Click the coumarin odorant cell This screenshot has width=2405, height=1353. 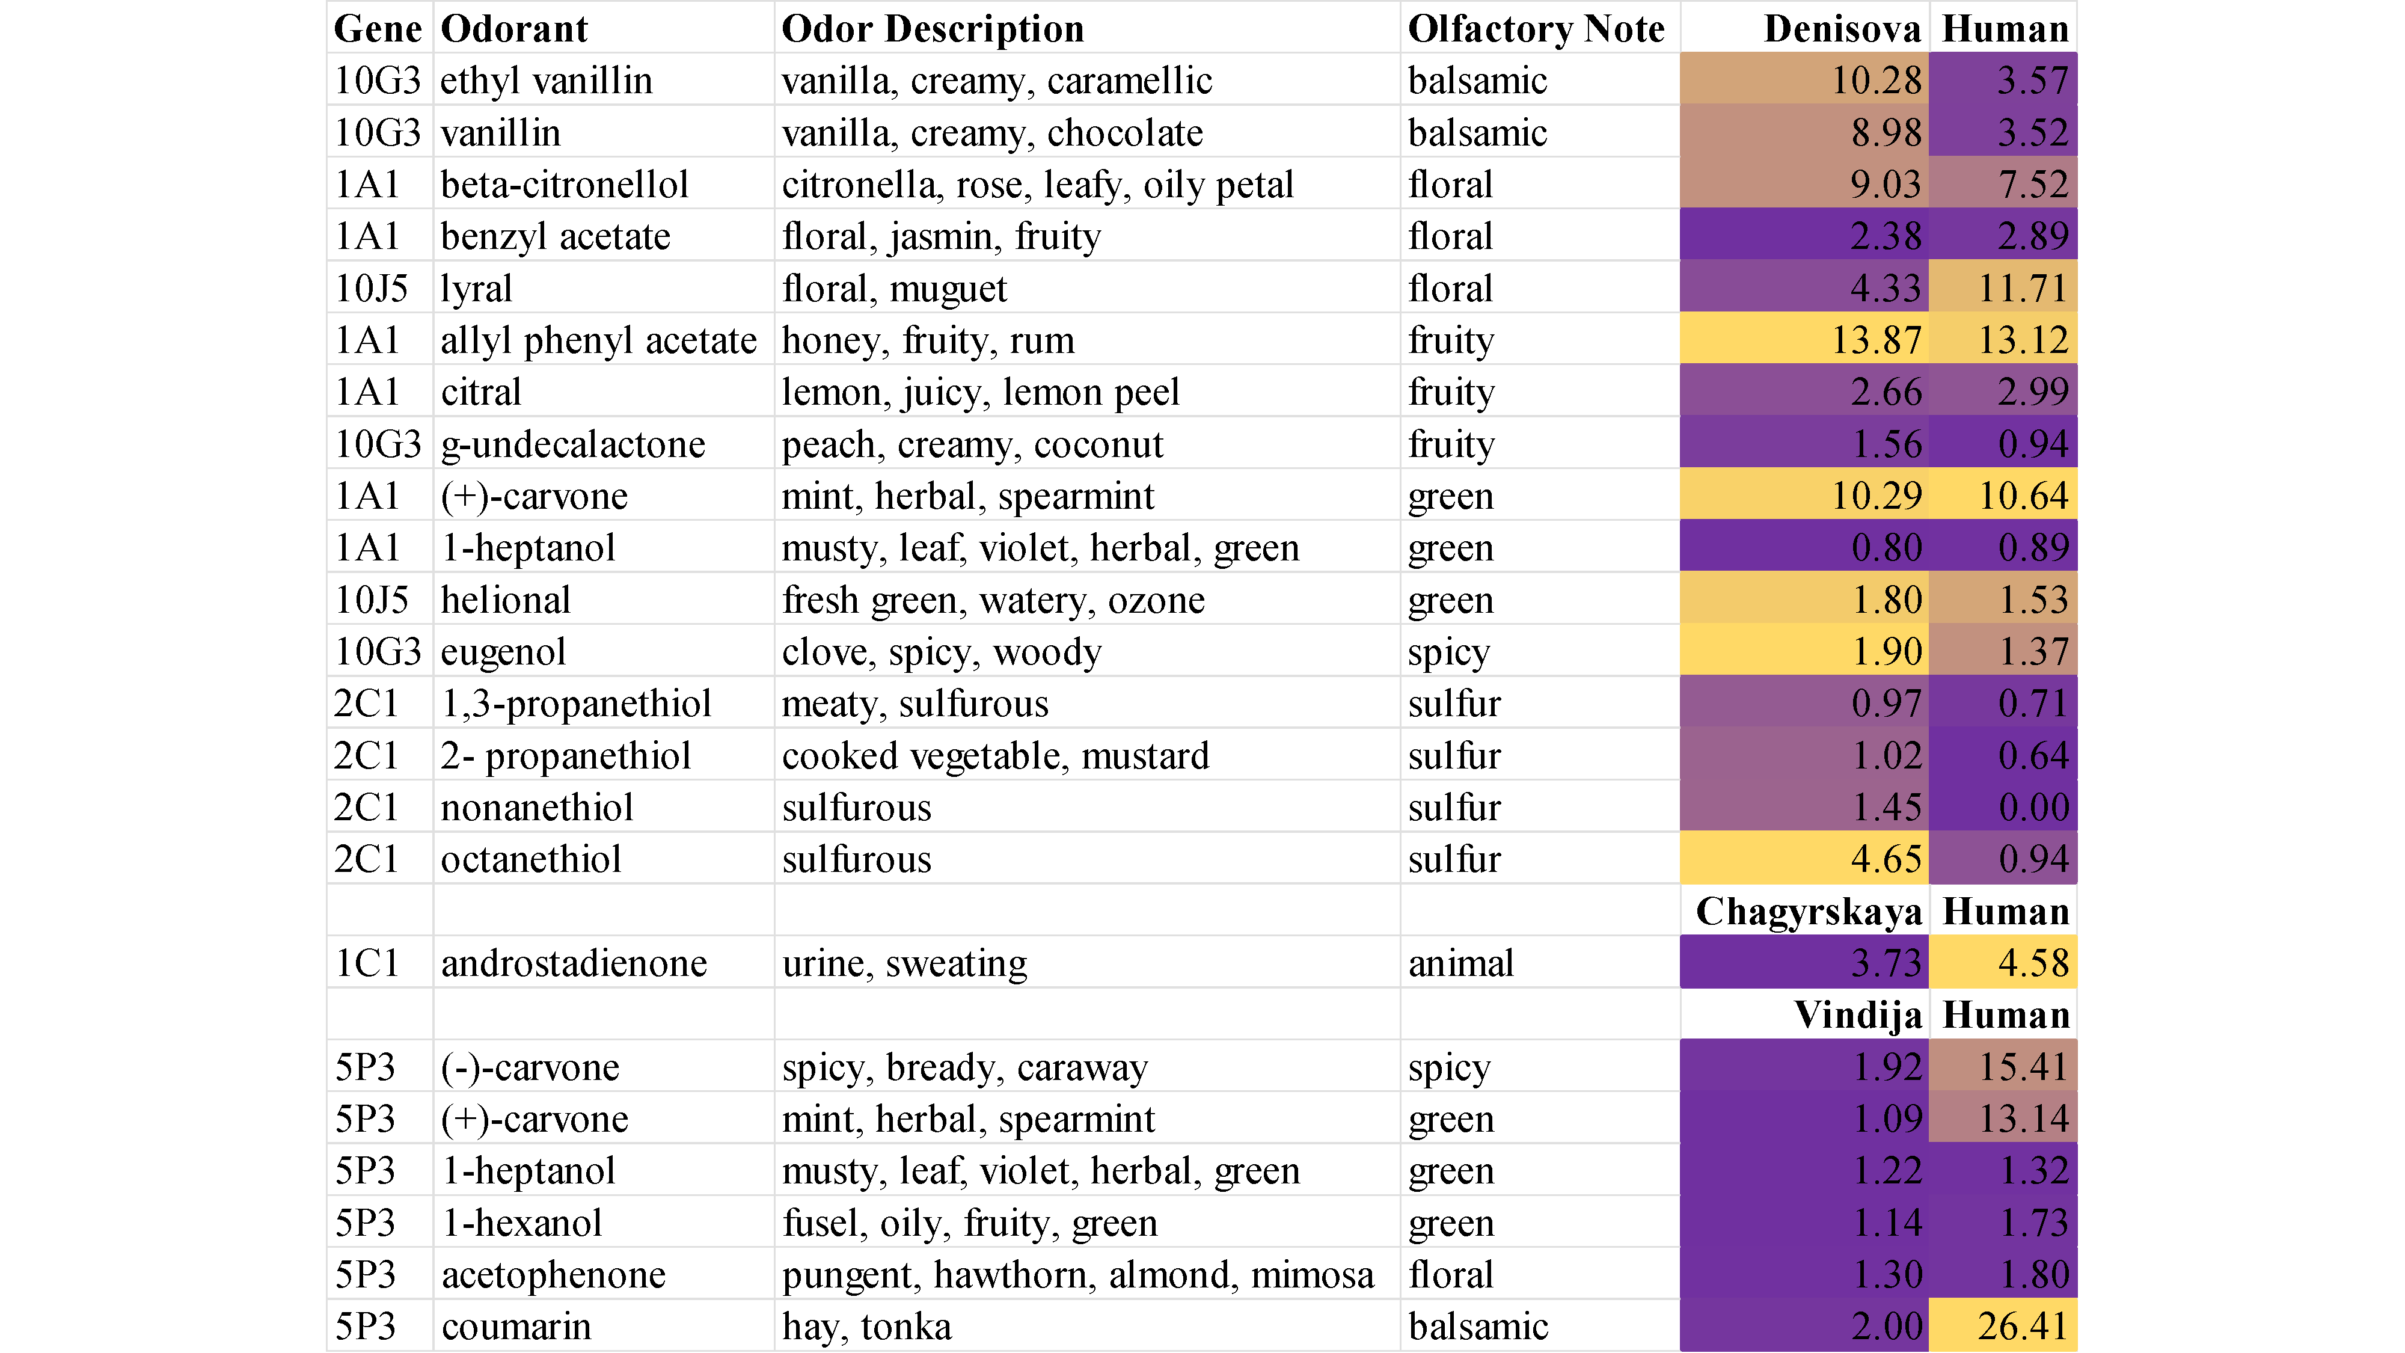(516, 1327)
